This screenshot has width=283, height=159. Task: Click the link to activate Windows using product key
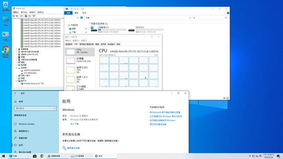tap(162, 120)
